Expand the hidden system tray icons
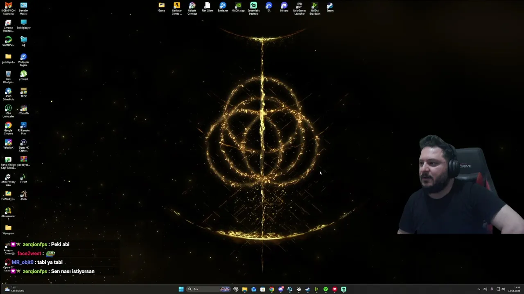Screen dimensions: 524x294 click(x=479, y=289)
